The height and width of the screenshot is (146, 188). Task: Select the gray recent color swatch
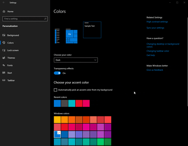(65, 103)
